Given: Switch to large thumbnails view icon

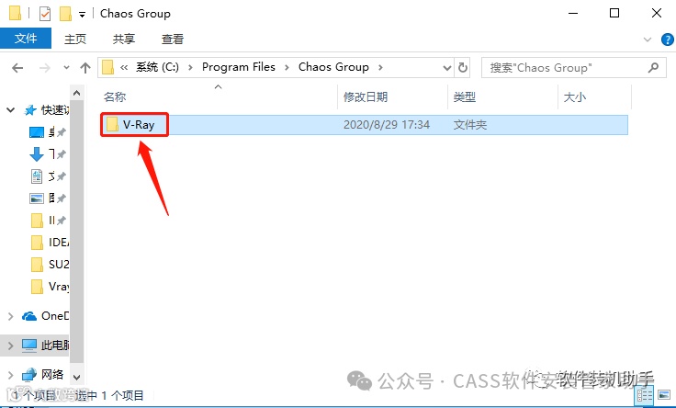Looking at the screenshot, I should (x=664, y=395).
